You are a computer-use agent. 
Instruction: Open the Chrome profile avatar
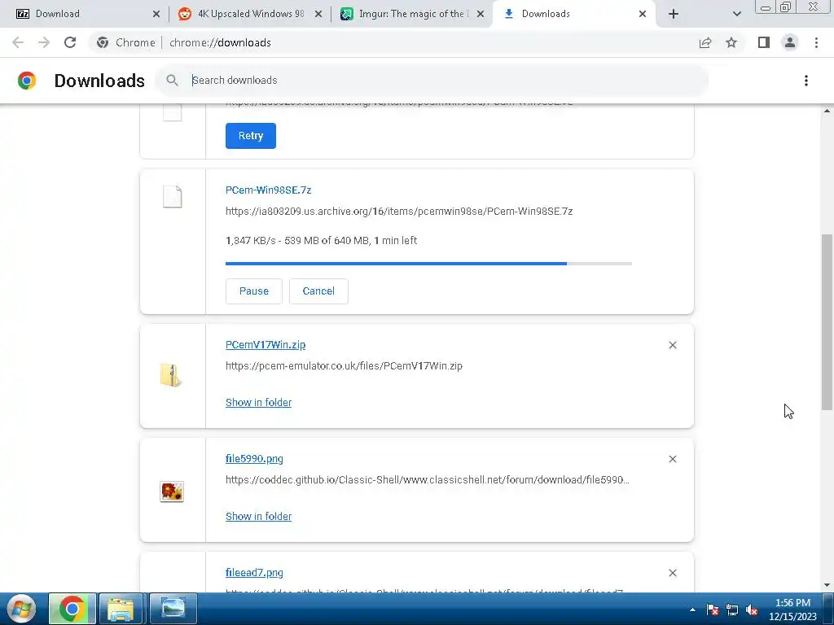pyautogui.click(x=790, y=42)
